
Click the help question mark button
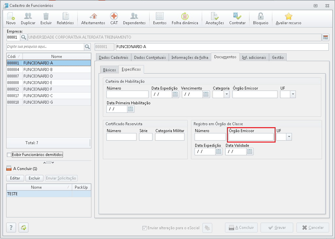(x=11, y=228)
